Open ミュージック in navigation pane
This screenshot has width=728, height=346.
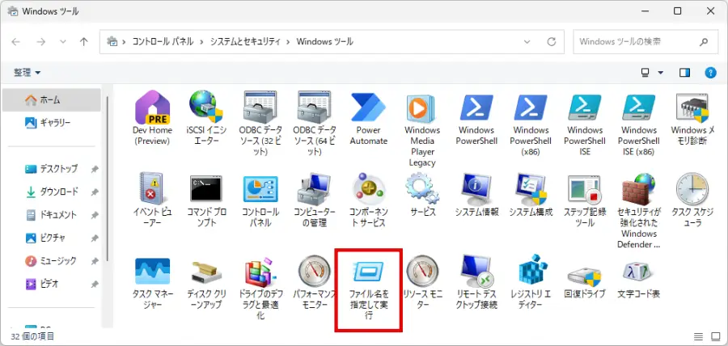click(x=51, y=260)
